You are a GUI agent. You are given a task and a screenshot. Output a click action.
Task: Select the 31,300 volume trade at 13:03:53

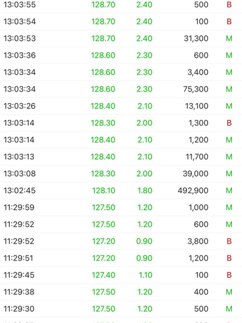click(x=121, y=38)
